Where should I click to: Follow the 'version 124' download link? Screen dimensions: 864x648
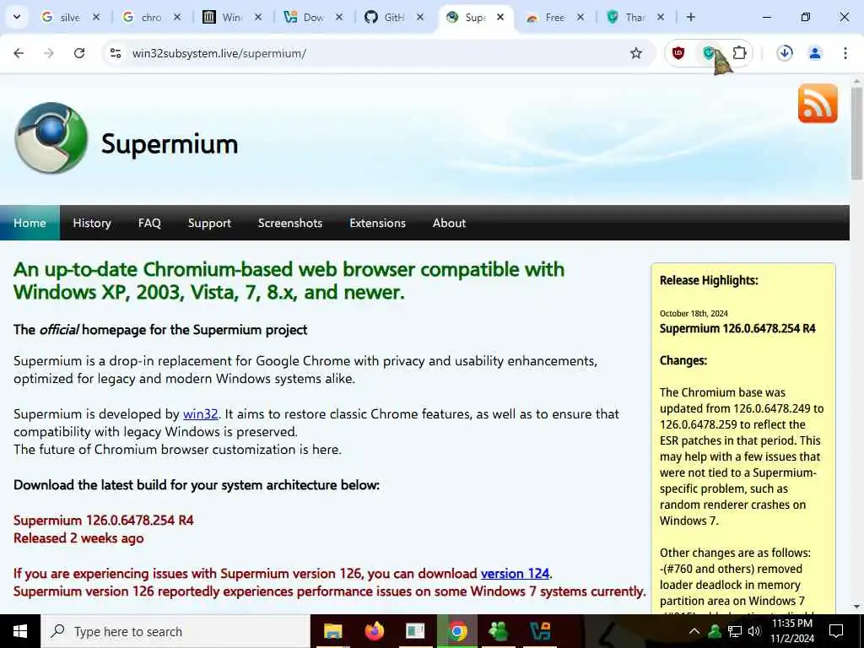[x=515, y=574]
